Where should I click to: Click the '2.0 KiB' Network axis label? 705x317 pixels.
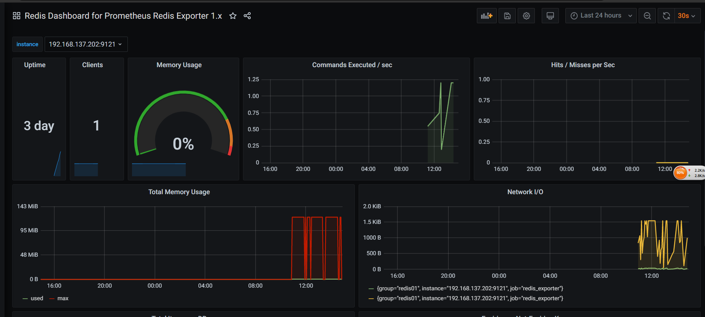click(372, 206)
